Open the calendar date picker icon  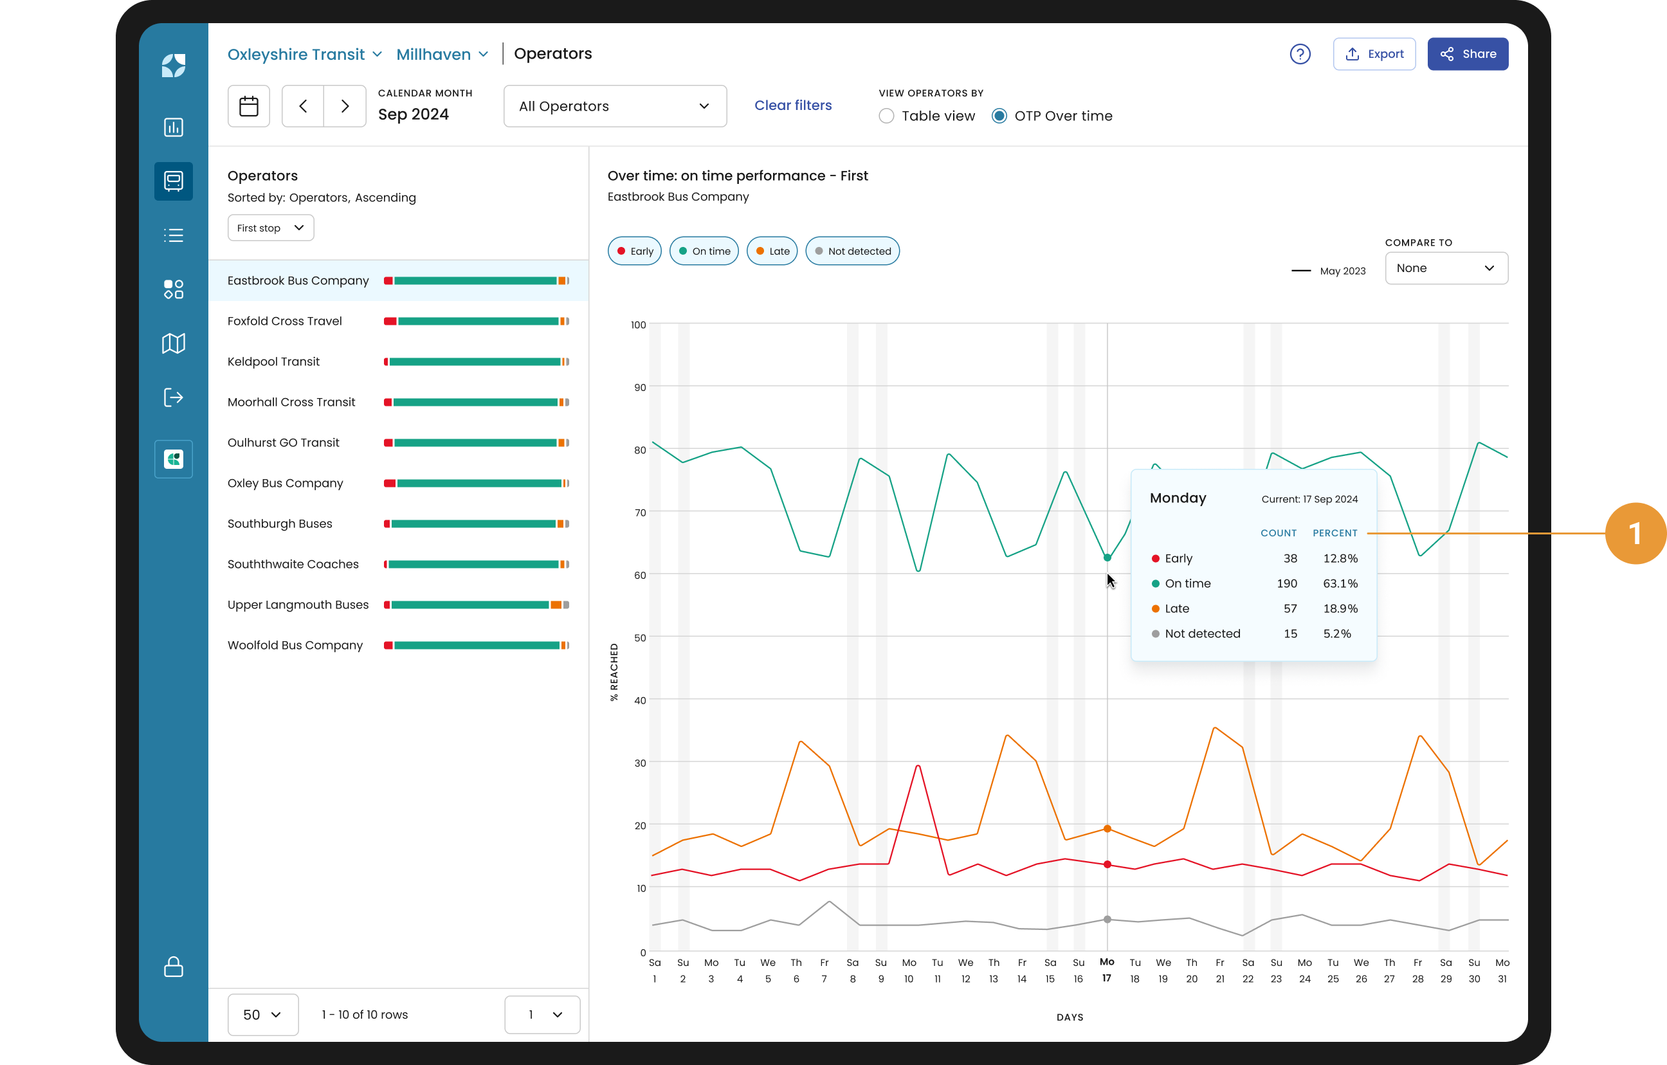pyautogui.click(x=248, y=106)
